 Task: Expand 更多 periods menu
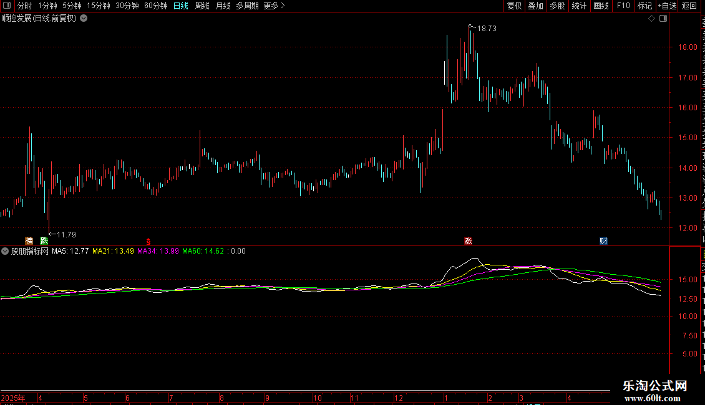click(x=275, y=6)
